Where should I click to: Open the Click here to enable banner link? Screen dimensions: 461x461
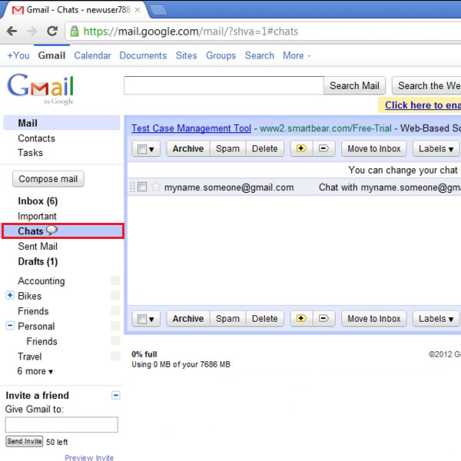click(x=423, y=105)
